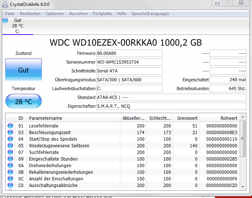Click the Grenzwert column header
252x198 pixels.
[186, 118]
